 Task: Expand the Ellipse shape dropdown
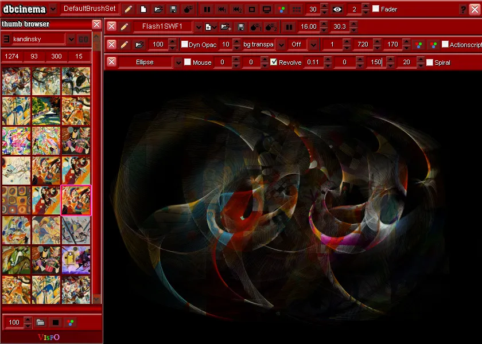[178, 62]
